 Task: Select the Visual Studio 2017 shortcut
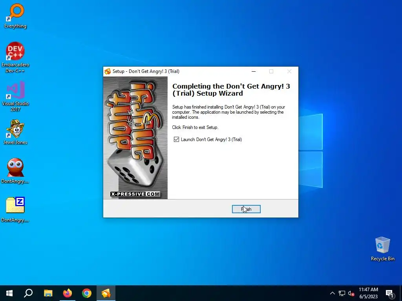[x=15, y=96]
